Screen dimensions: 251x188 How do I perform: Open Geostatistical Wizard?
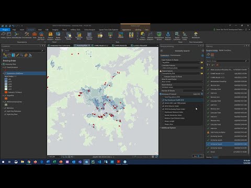click(159, 36)
